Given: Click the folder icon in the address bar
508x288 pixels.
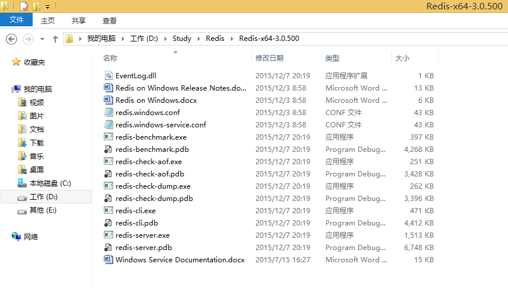Looking at the screenshot, I should pyautogui.click(x=69, y=39).
